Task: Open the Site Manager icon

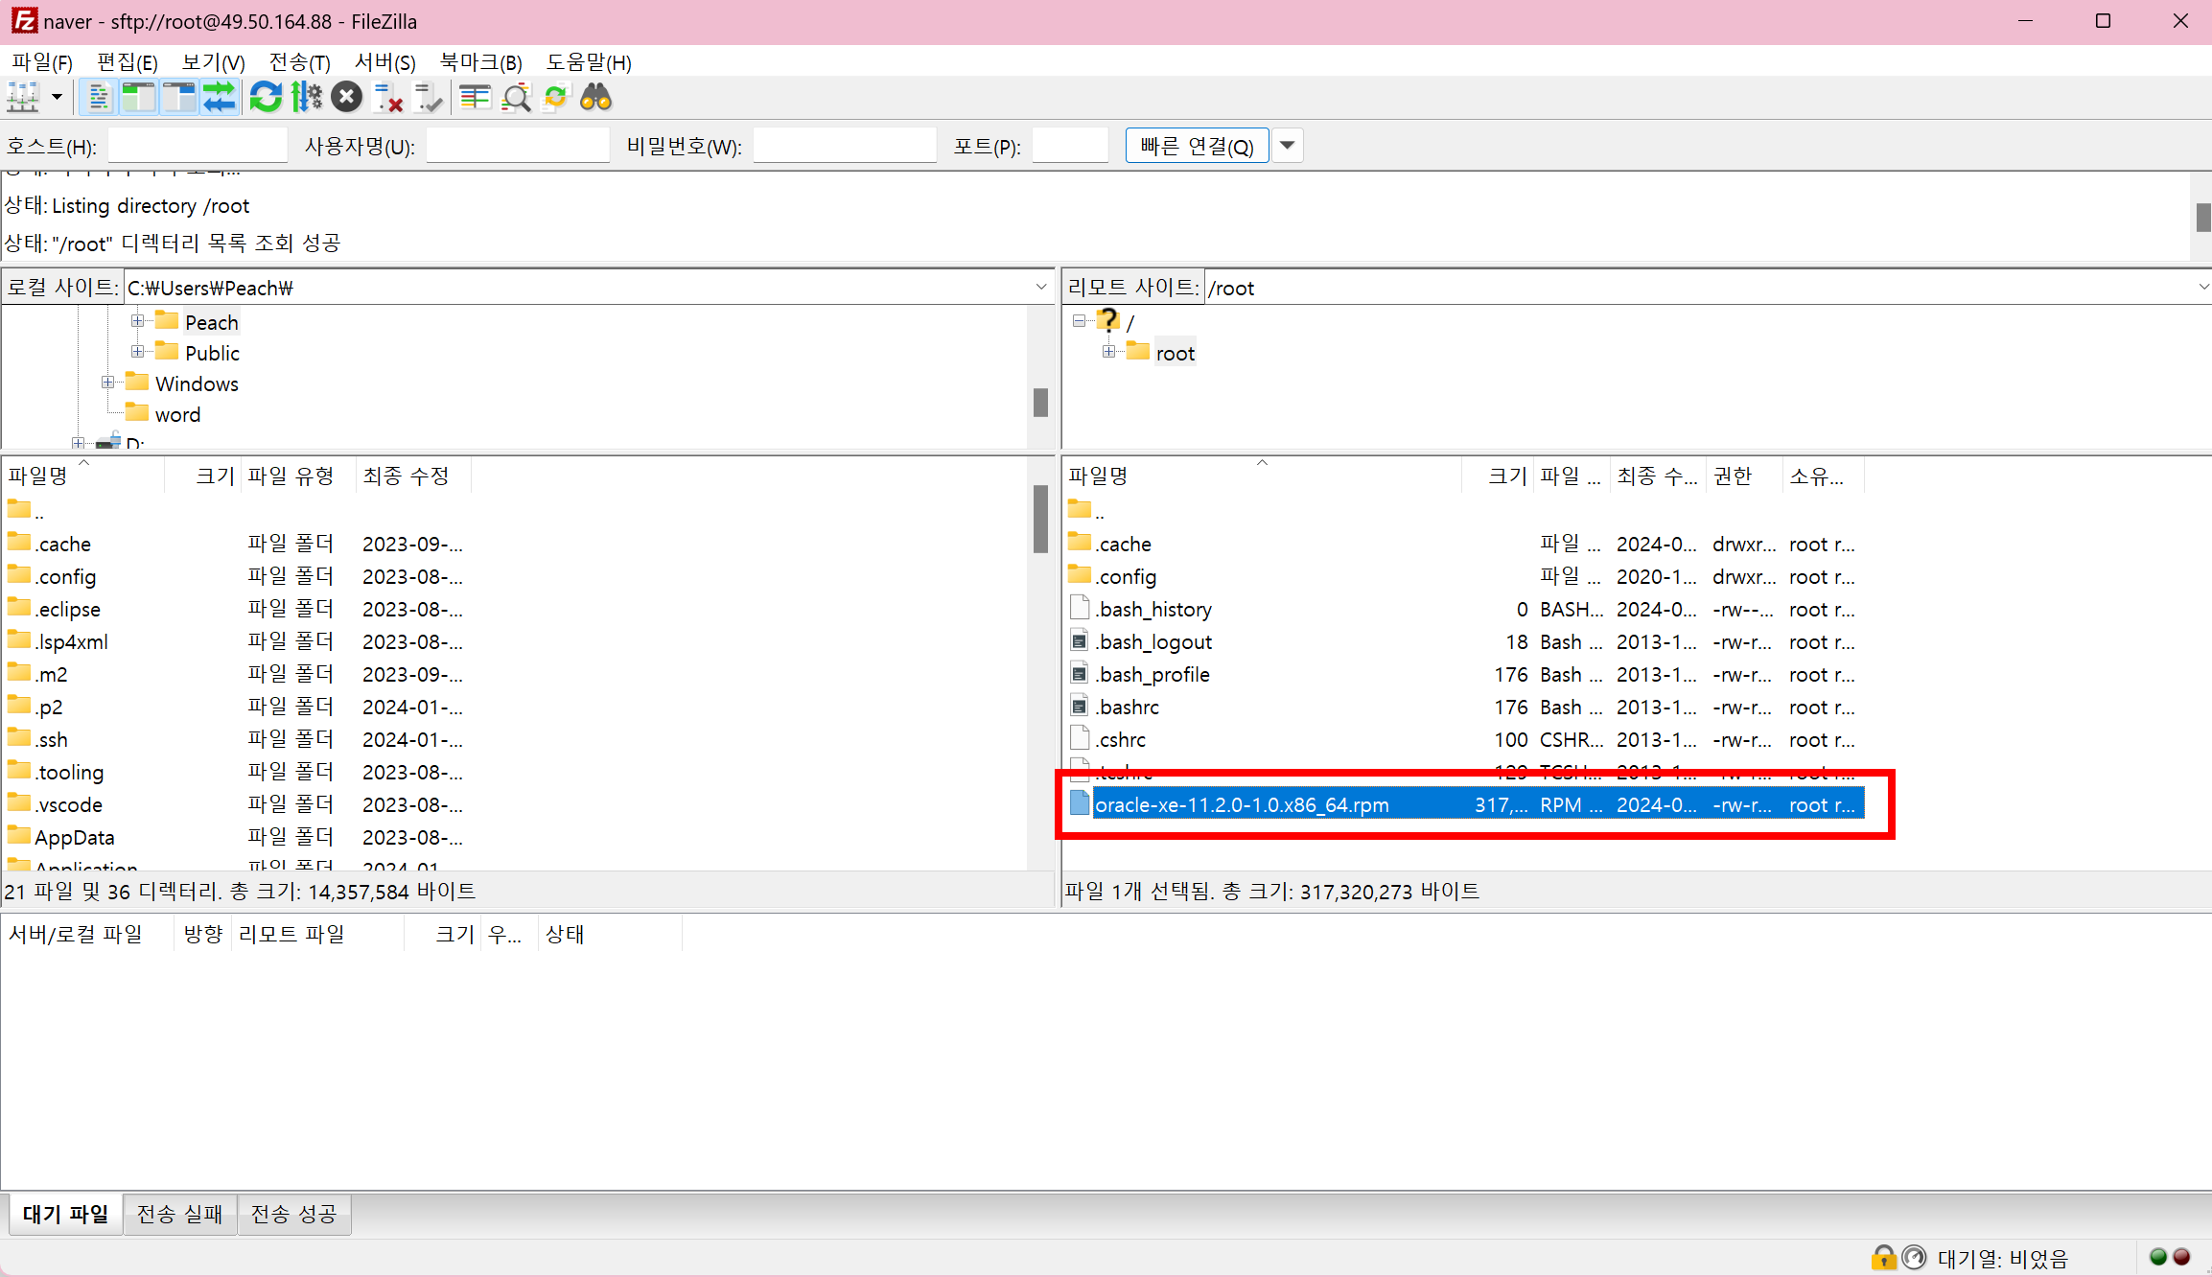Action: pos(23,98)
